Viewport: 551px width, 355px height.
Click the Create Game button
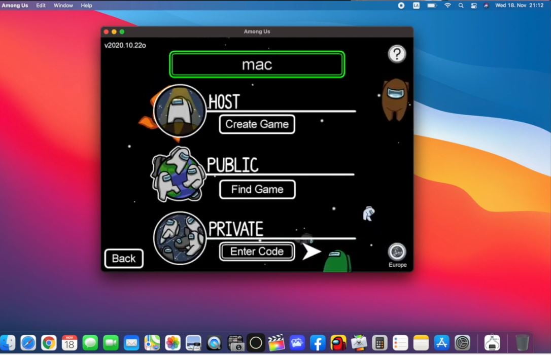pyautogui.click(x=257, y=124)
